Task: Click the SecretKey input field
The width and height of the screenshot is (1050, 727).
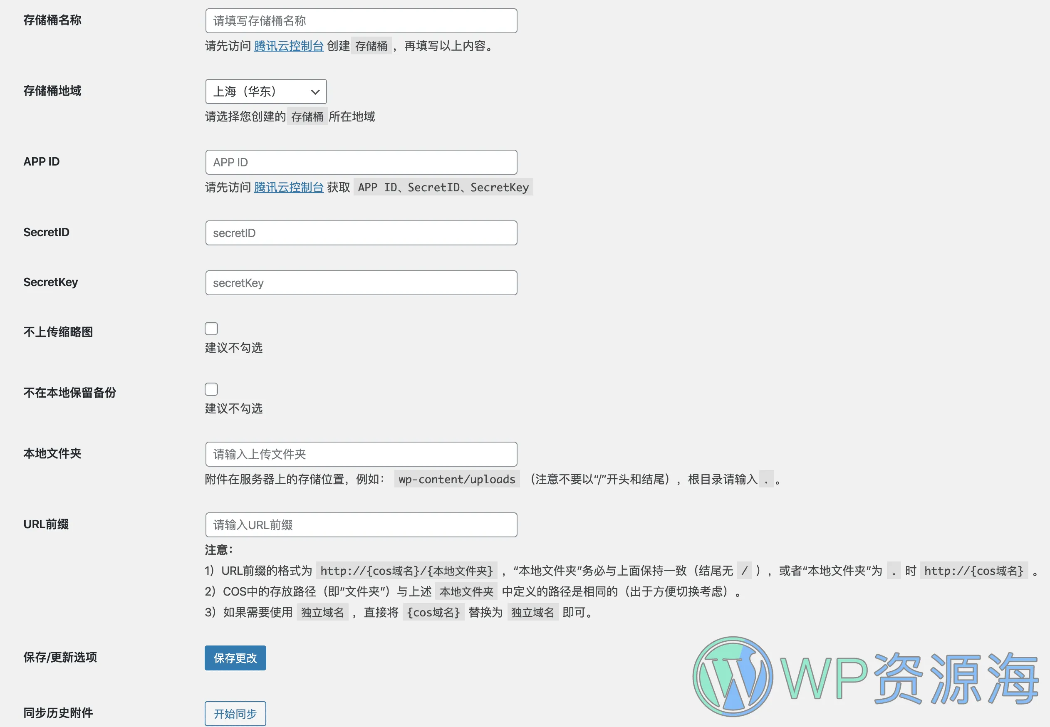Action: point(362,282)
